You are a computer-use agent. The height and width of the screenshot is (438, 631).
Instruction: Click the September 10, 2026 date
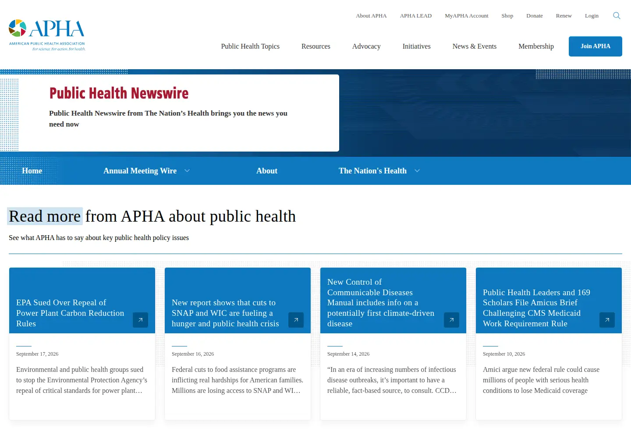point(504,354)
